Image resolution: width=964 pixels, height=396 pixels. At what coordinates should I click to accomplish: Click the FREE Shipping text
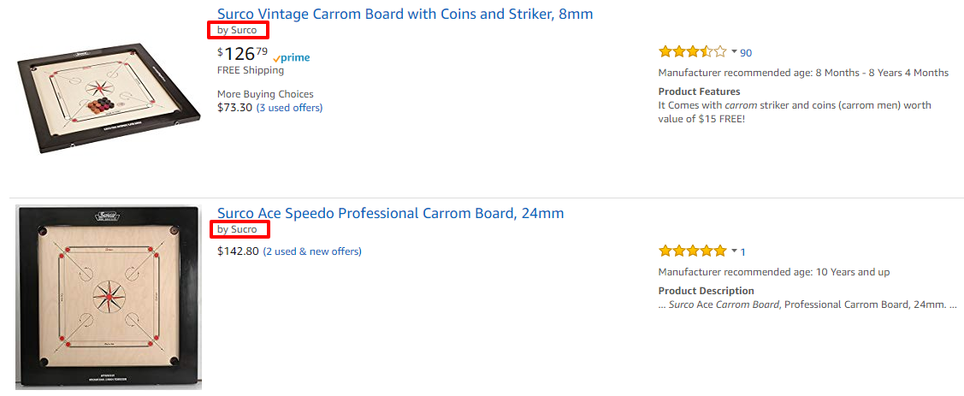click(x=251, y=71)
